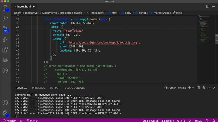
Task: Click line number 38 in the gutter
Action: [x=17, y=43]
